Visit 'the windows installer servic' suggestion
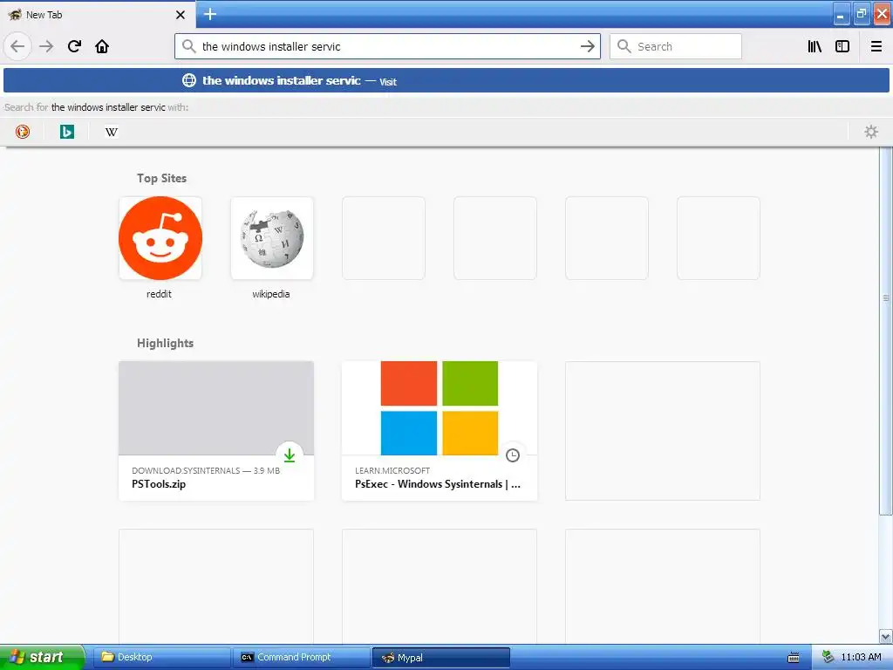The width and height of the screenshot is (893, 670). coord(446,80)
